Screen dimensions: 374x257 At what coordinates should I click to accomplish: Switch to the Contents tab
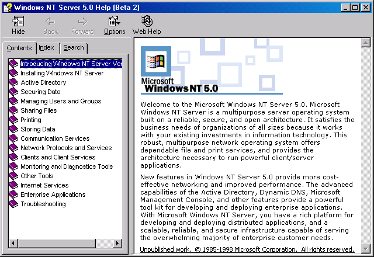coord(19,48)
